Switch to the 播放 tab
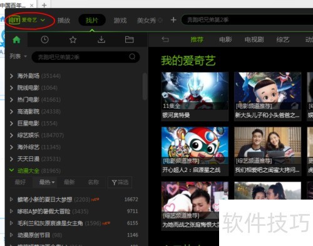The width and height of the screenshot is (313, 246). (x=64, y=20)
